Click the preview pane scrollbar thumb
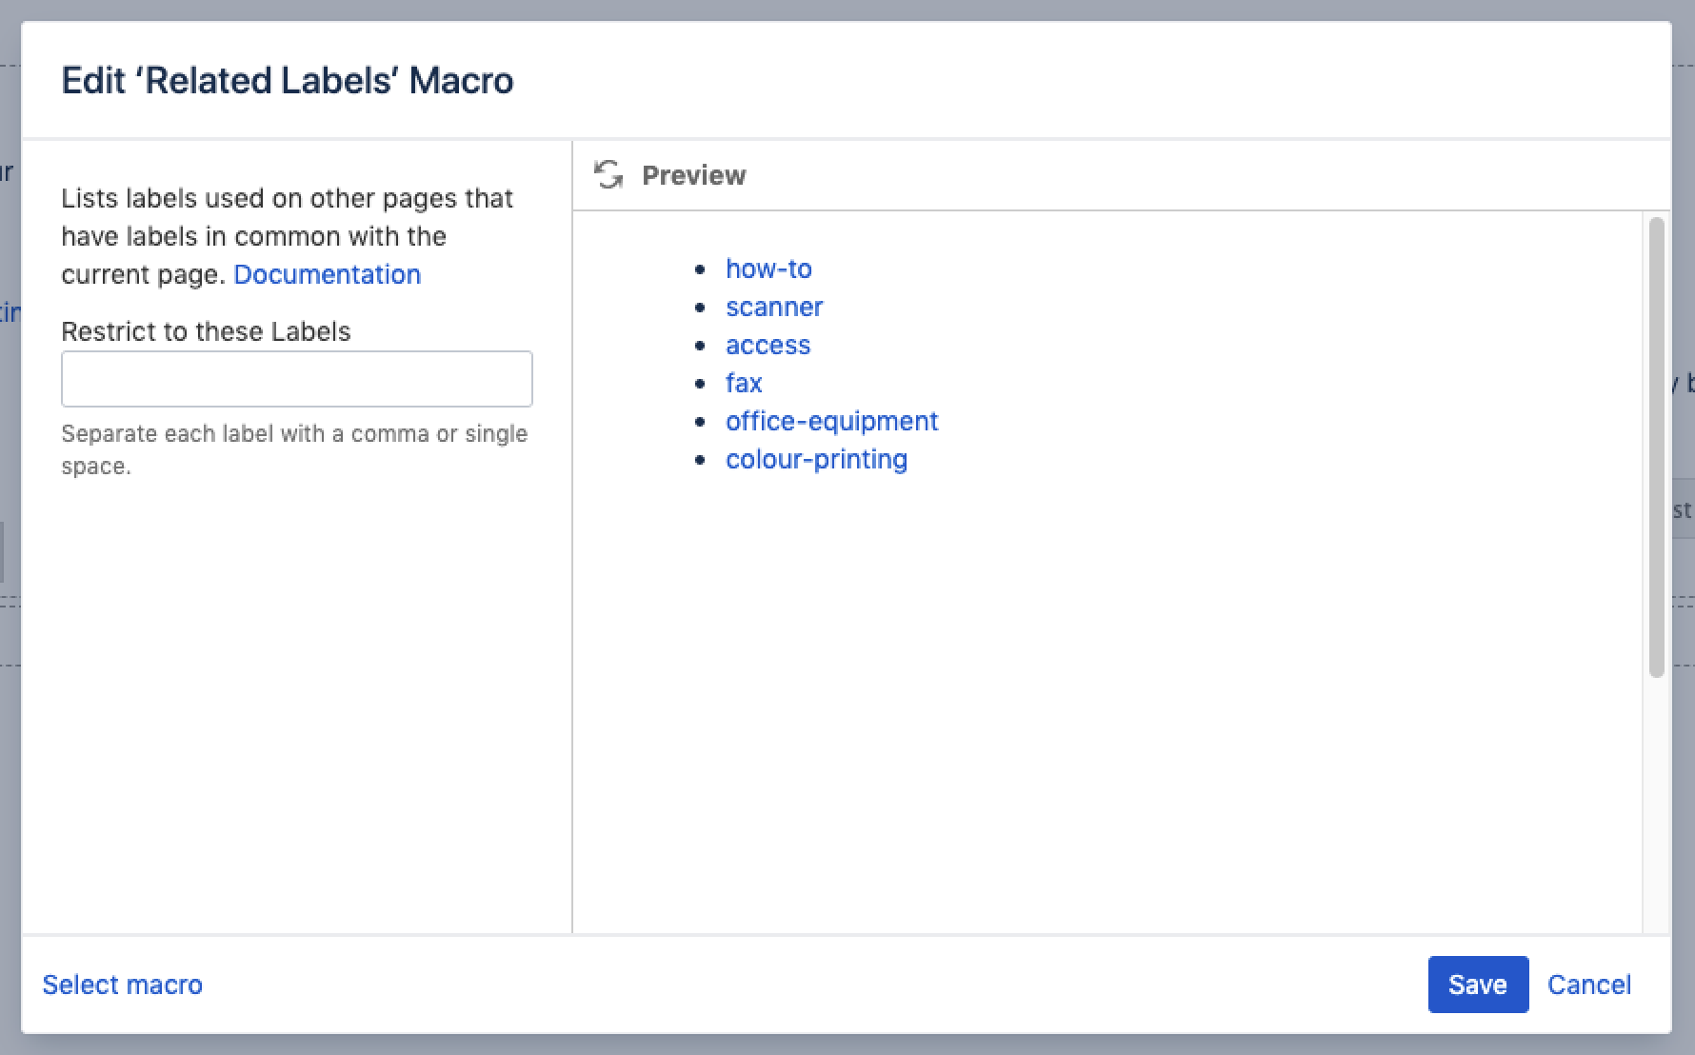 pos(1656,448)
